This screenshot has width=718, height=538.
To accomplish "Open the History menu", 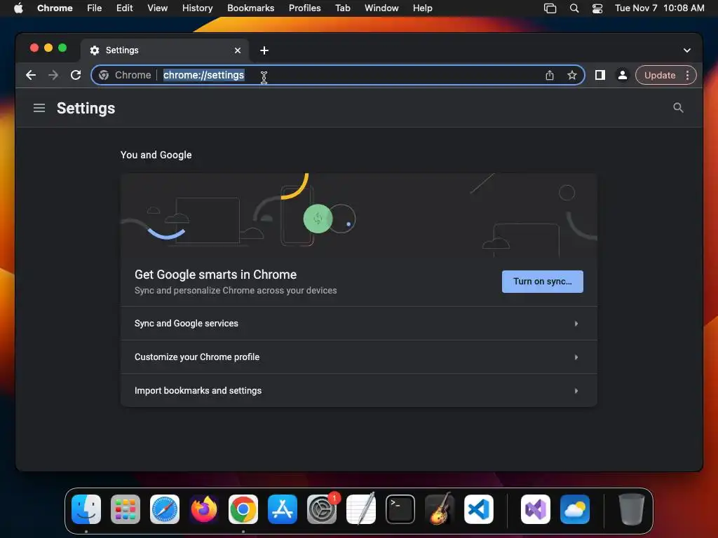I will point(197,8).
